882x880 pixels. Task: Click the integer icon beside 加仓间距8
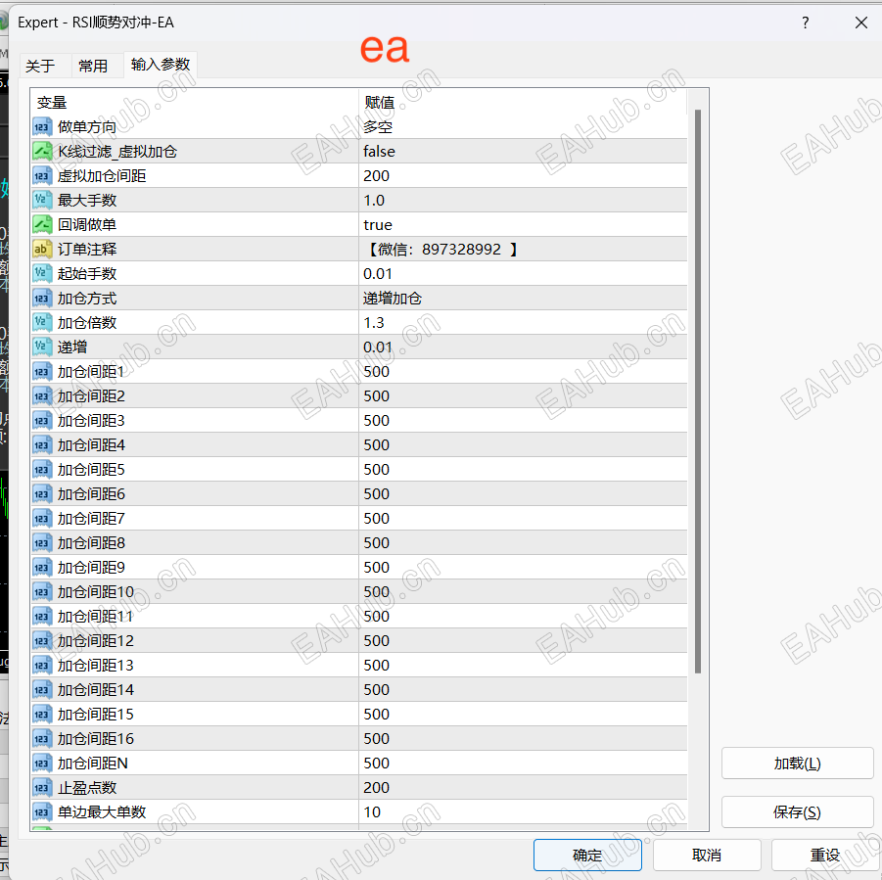tap(42, 542)
